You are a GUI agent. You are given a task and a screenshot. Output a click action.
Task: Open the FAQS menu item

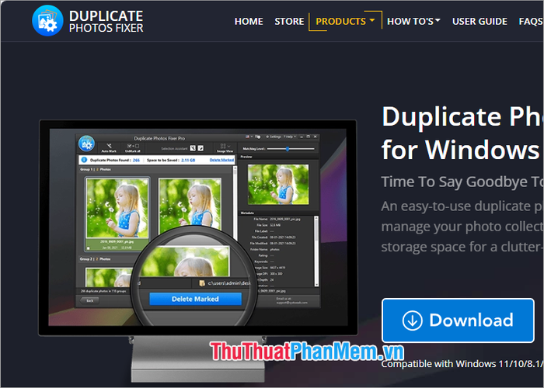[x=531, y=22]
